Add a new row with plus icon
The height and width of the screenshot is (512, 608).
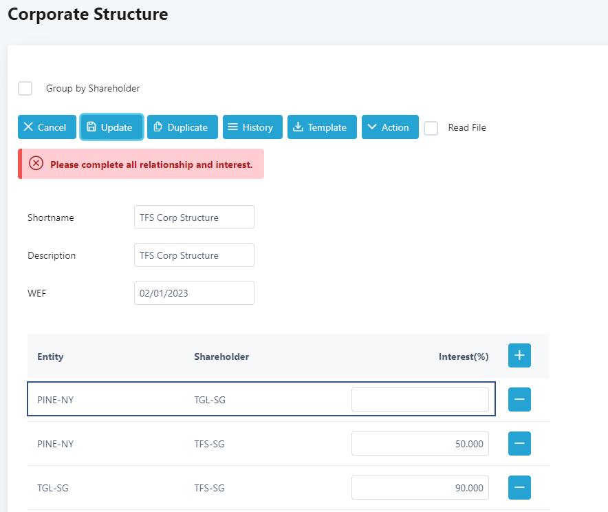519,356
